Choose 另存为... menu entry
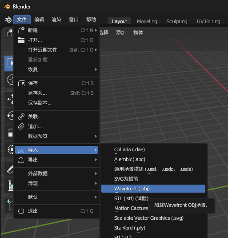The height and width of the screenshot is (238, 228). tap(56, 93)
